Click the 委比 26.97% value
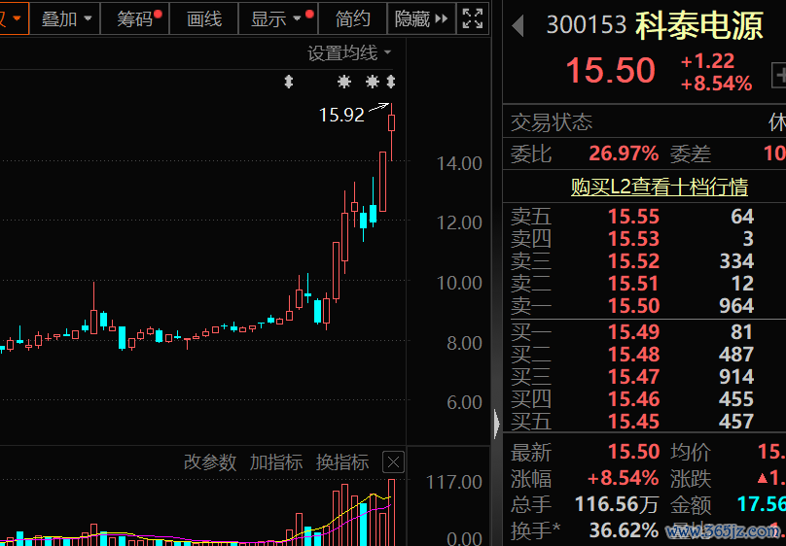This screenshot has height=546, width=786. click(x=624, y=154)
